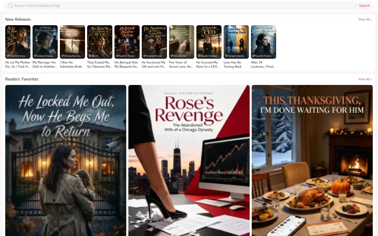
Task: Click title text 'My Marriage: His Debt to Another...'
Action: point(45,65)
